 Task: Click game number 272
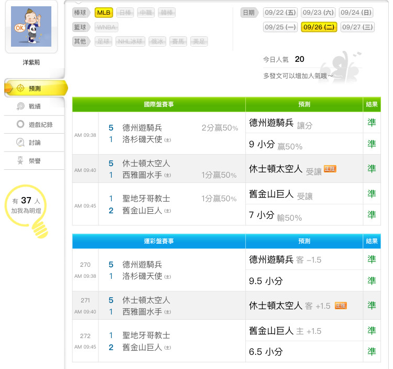pos(85,336)
